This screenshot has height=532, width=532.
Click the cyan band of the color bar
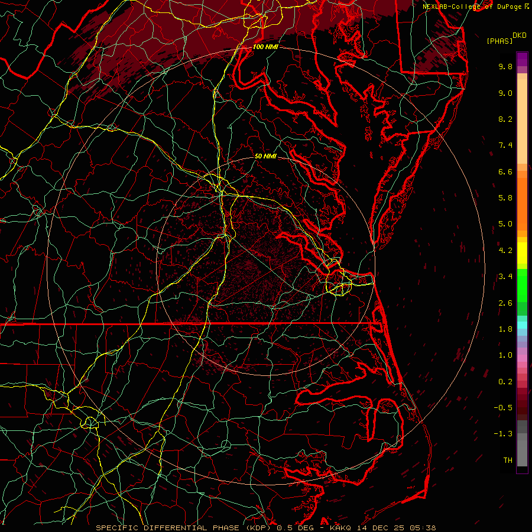click(x=522, y=325)
